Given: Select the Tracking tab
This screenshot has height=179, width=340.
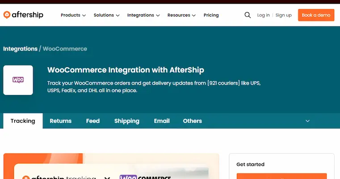Looking at the screenshot, I should pyautogui.click(x=23, y=121).
